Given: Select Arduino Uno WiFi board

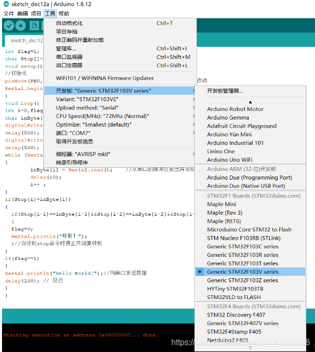Looking at the screenshot, I should click(250, 160).
